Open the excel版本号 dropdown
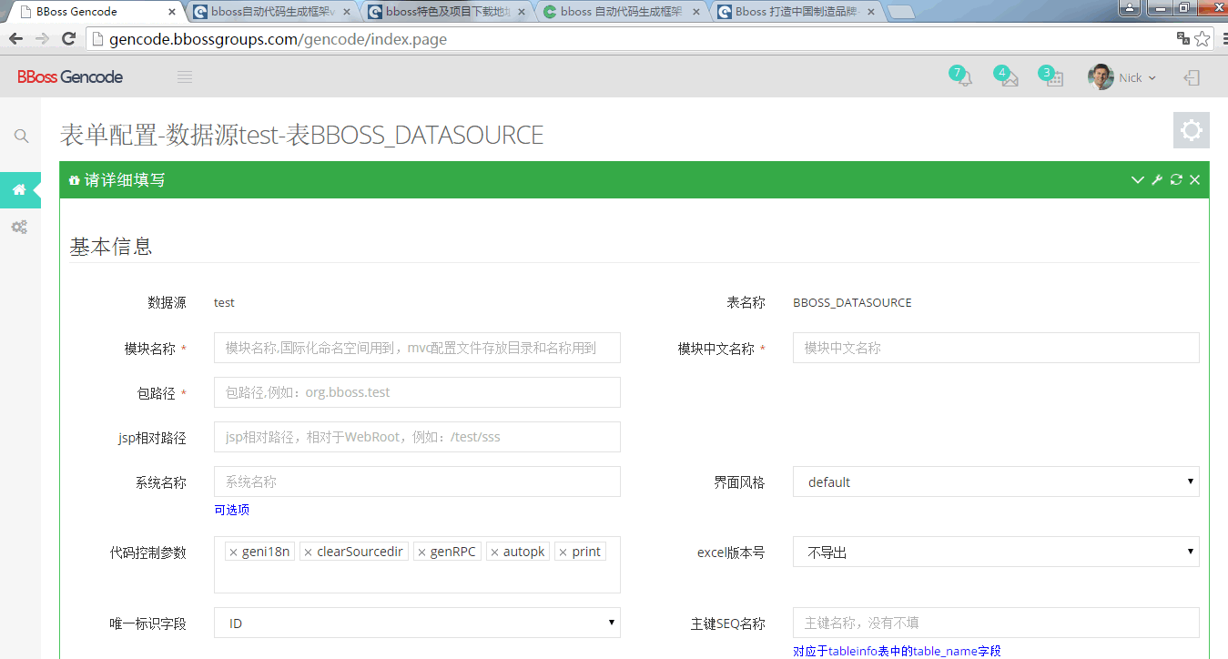 [x=995, y=553]
